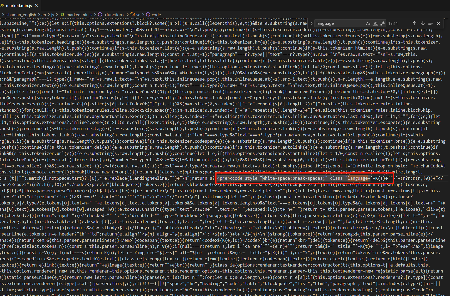Enable the Use Regular Expression toggle

click(x=383, y=23)
